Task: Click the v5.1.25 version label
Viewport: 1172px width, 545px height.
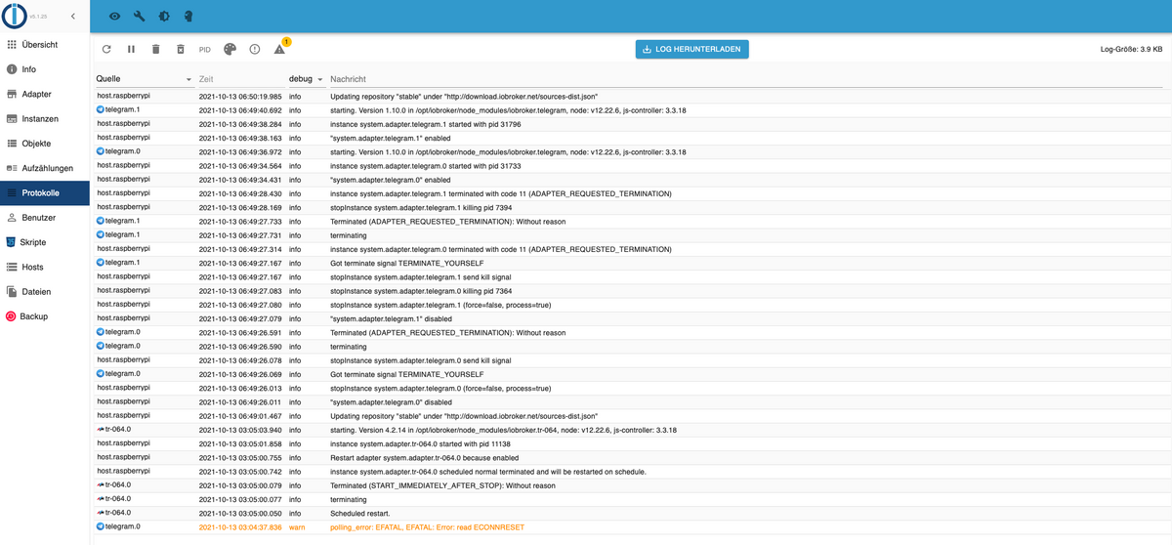Action: 39,17
